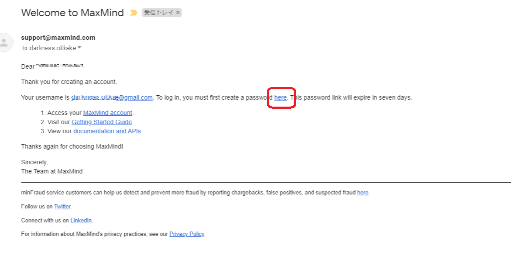Click the gmail.com username link
511x260 pixels.
pos(112,97)
